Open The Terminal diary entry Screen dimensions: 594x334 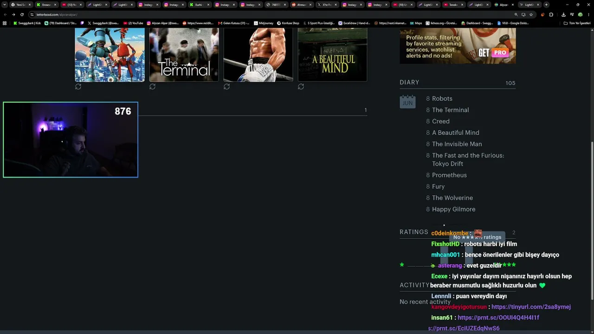coord(450,110)
